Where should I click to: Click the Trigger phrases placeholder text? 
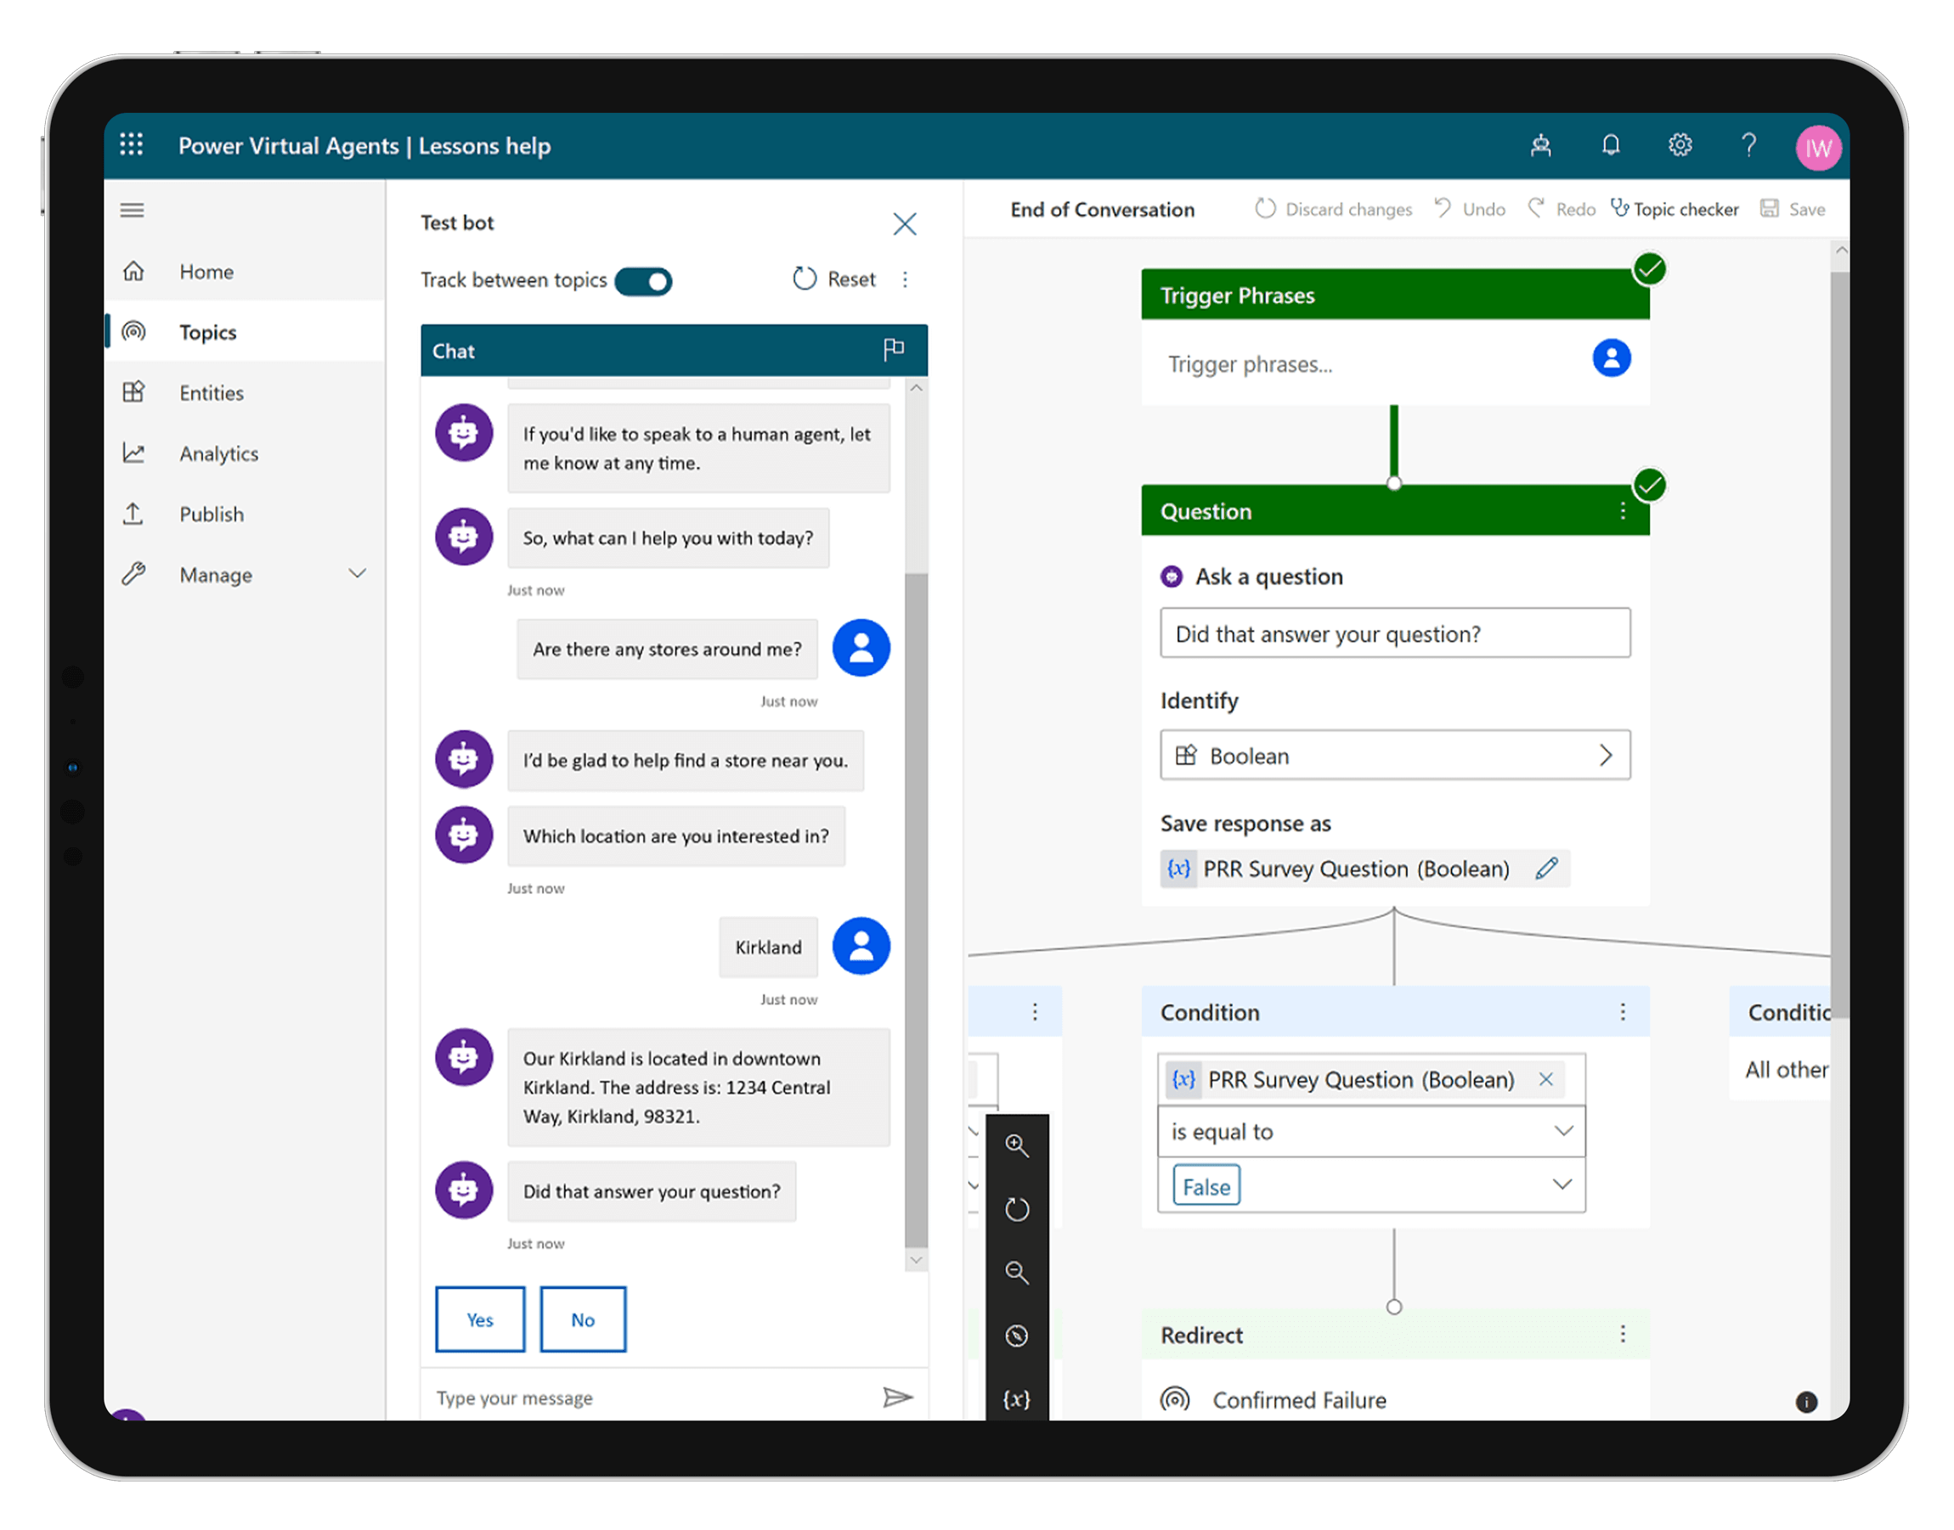tap(1250, 363)
